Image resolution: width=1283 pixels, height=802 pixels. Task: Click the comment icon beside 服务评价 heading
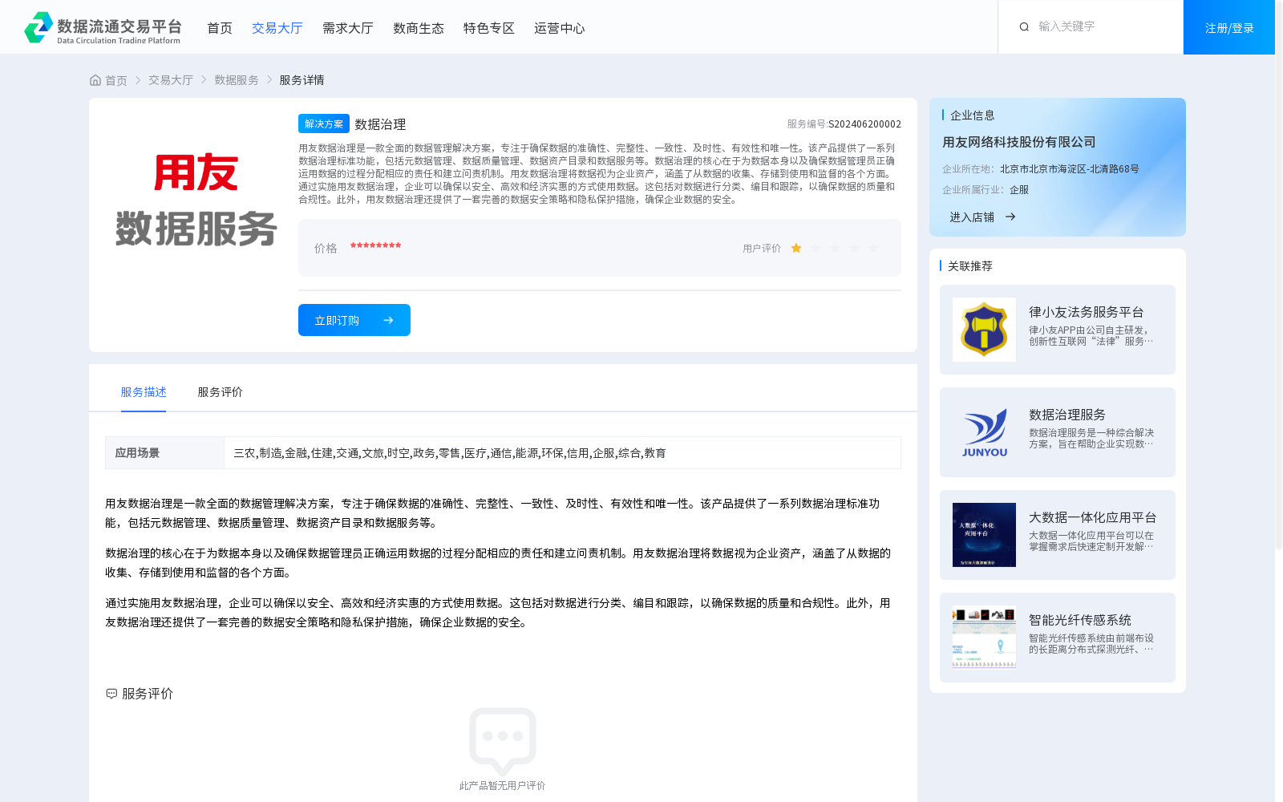coord(111,694)
